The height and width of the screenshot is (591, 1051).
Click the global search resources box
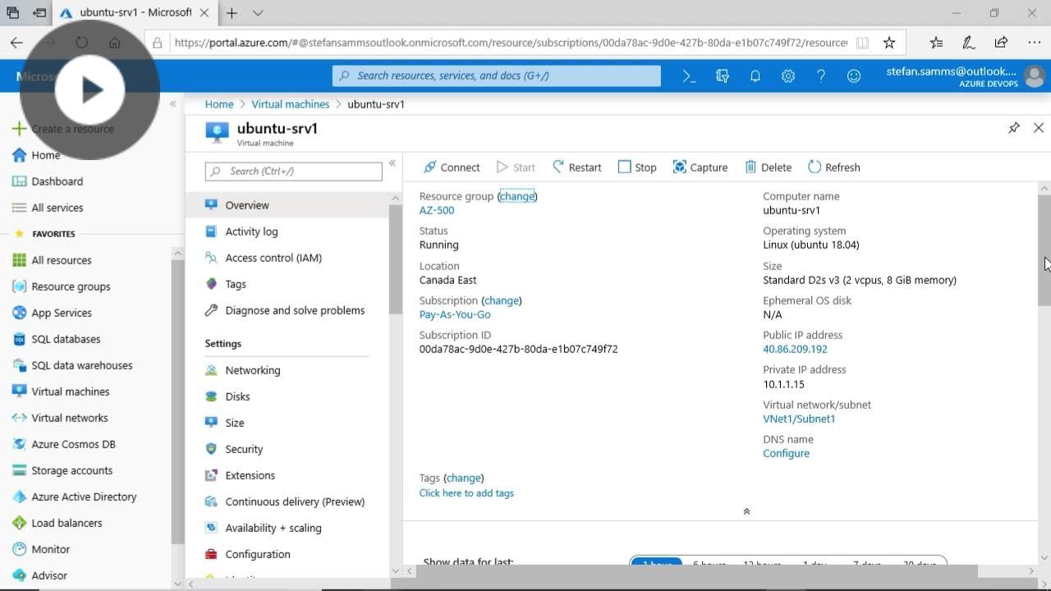(x=496, y=76)
